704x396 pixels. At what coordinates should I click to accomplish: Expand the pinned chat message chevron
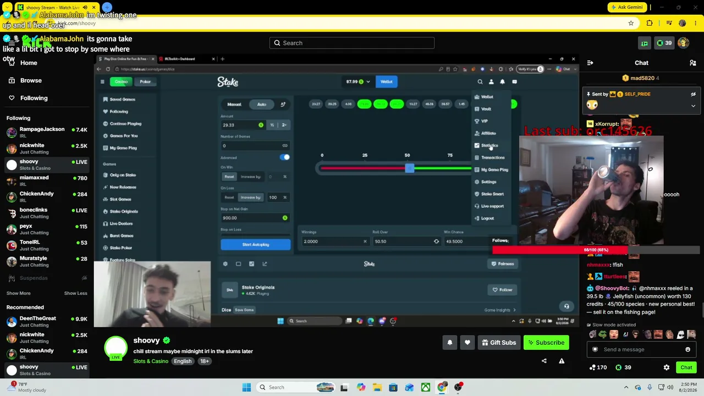[x=693, y=106]
